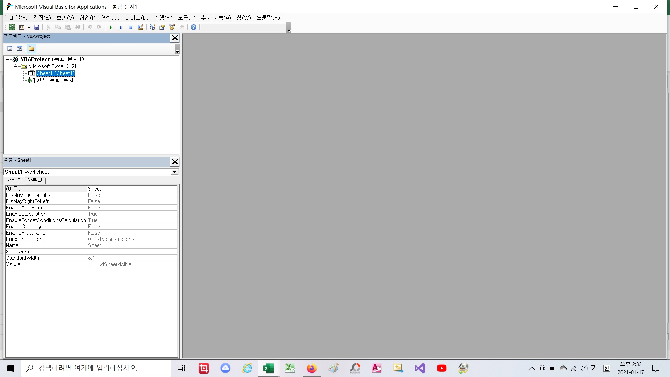Run macro with the green play icon
The height and width of the screenshot is (377, 670).
click(111, 27)
